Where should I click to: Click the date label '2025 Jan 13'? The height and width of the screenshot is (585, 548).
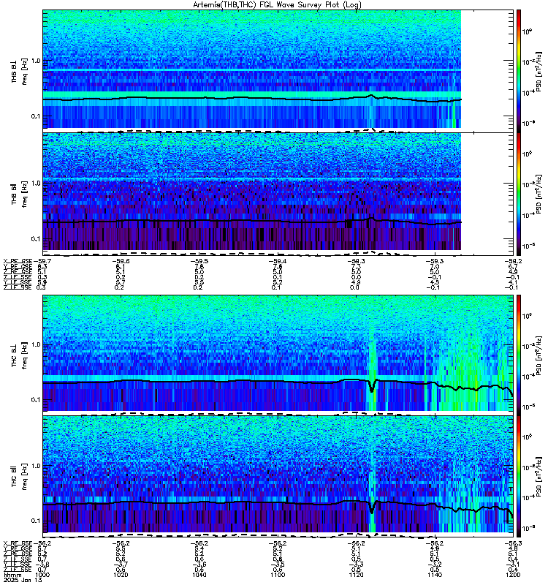23,580
